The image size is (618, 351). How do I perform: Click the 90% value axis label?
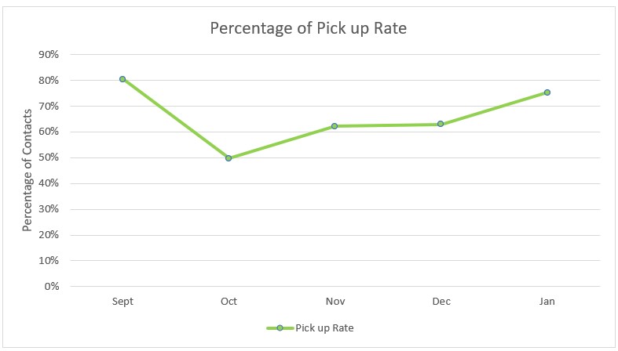pos(49,55)
